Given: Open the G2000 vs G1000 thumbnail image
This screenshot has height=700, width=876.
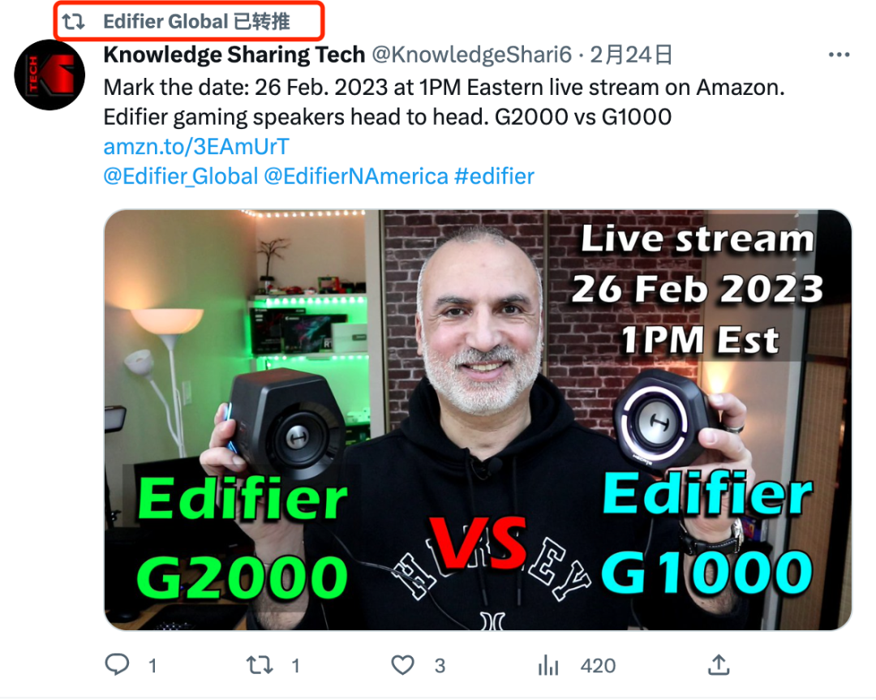Looking at the screenshot, I should pyautogui.click(x=478, y=420).
